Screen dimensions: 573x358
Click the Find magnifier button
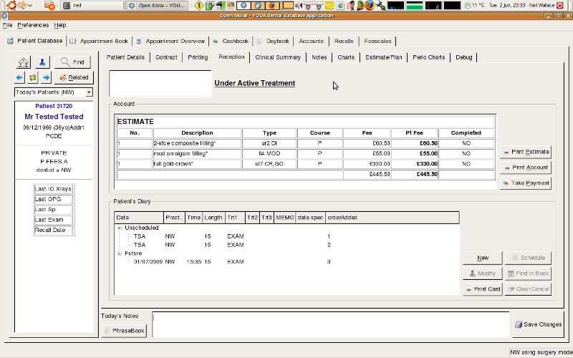pos(72,62)
